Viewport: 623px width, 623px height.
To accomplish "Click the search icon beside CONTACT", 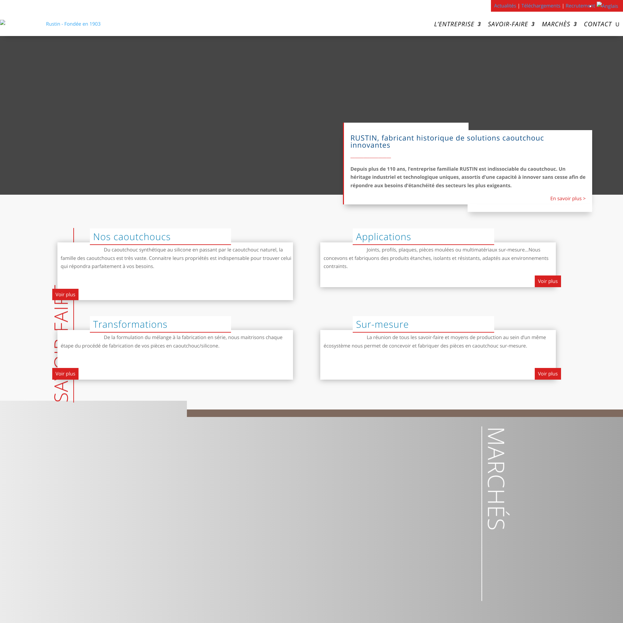I will coord(617,24).
